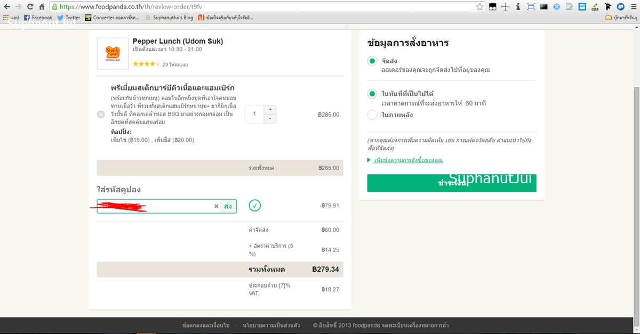Screen dimensions: 640x334
Task: Click the yellow star rating
Action: click(x=146, y=64)
